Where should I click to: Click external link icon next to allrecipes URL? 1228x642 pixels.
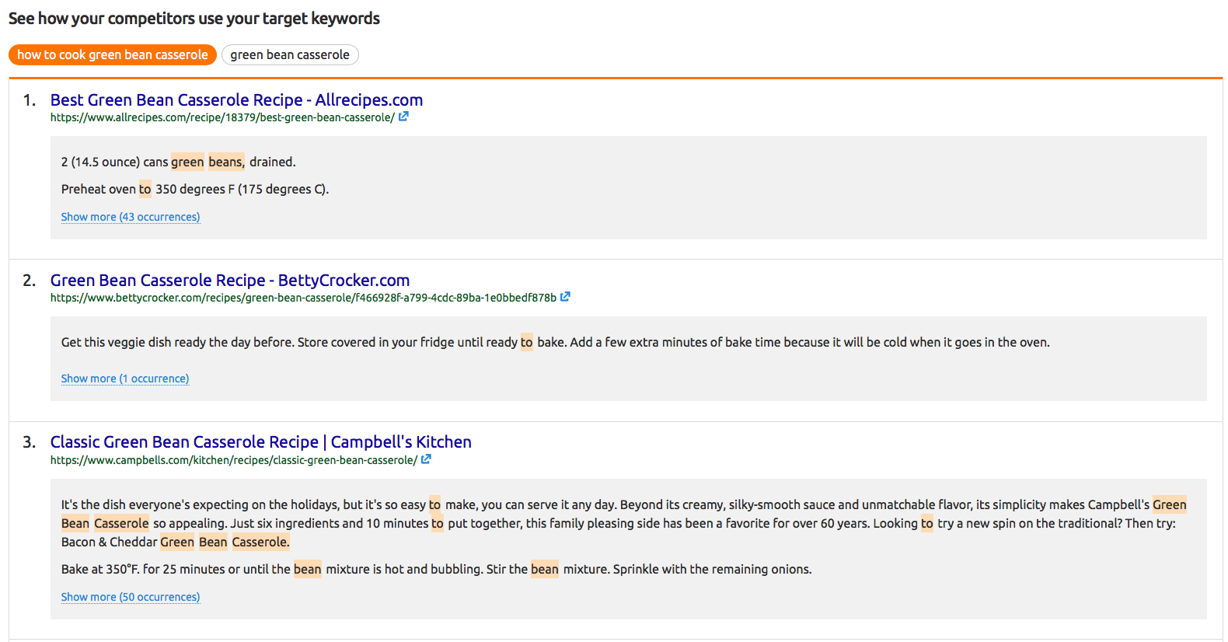403,117
